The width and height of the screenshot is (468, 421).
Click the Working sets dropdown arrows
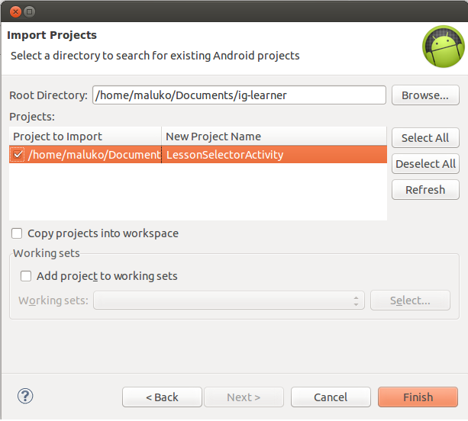356,300
